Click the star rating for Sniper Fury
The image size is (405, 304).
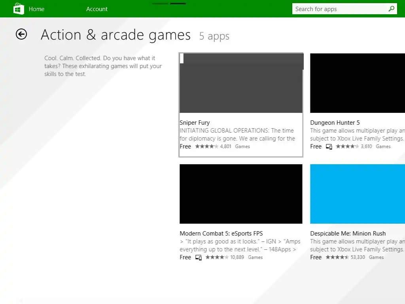click(x=206, y=146)
